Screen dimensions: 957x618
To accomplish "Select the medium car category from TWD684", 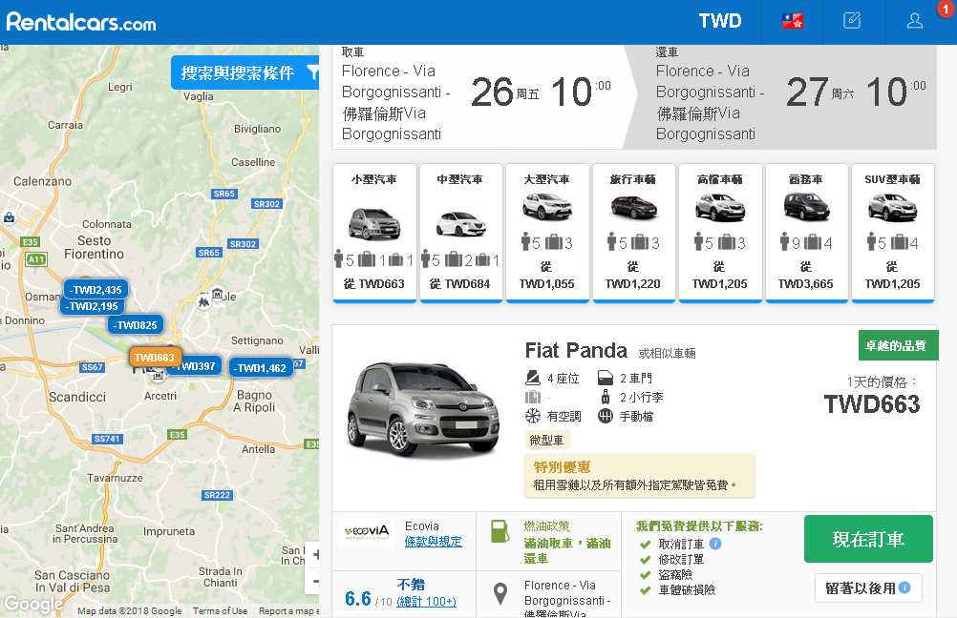I will tap(460, 232).
